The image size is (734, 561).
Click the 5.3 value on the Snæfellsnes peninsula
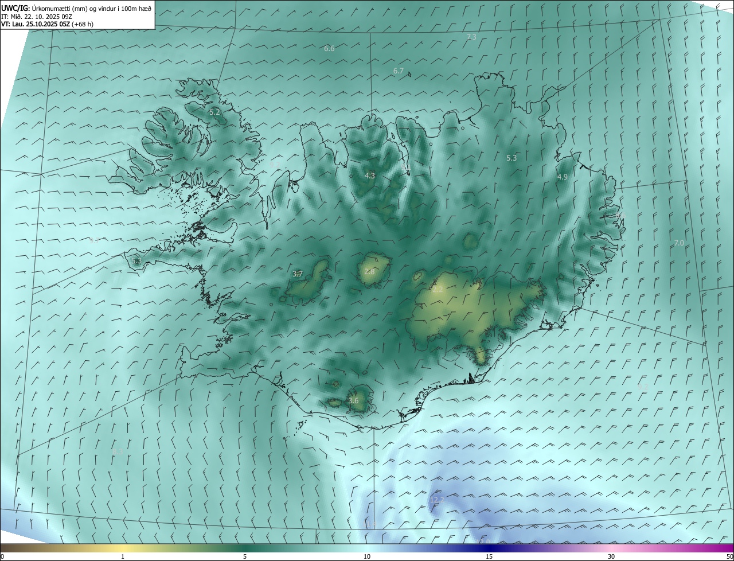[136, 261]
